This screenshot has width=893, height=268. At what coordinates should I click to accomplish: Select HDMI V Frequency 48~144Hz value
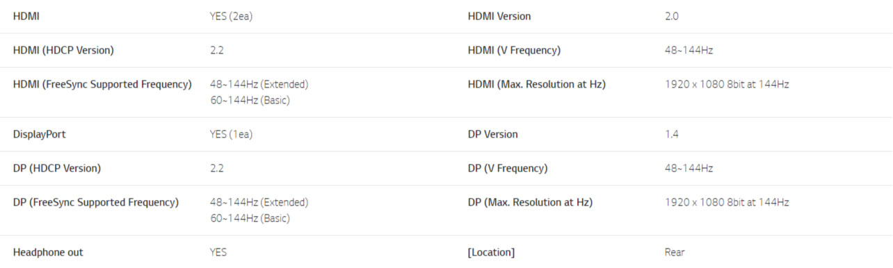pos(689,50)
